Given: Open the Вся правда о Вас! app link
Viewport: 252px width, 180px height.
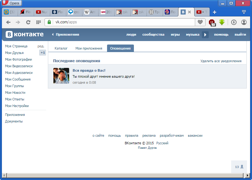Looking at the screenshot, I should [x=89, y=70].
